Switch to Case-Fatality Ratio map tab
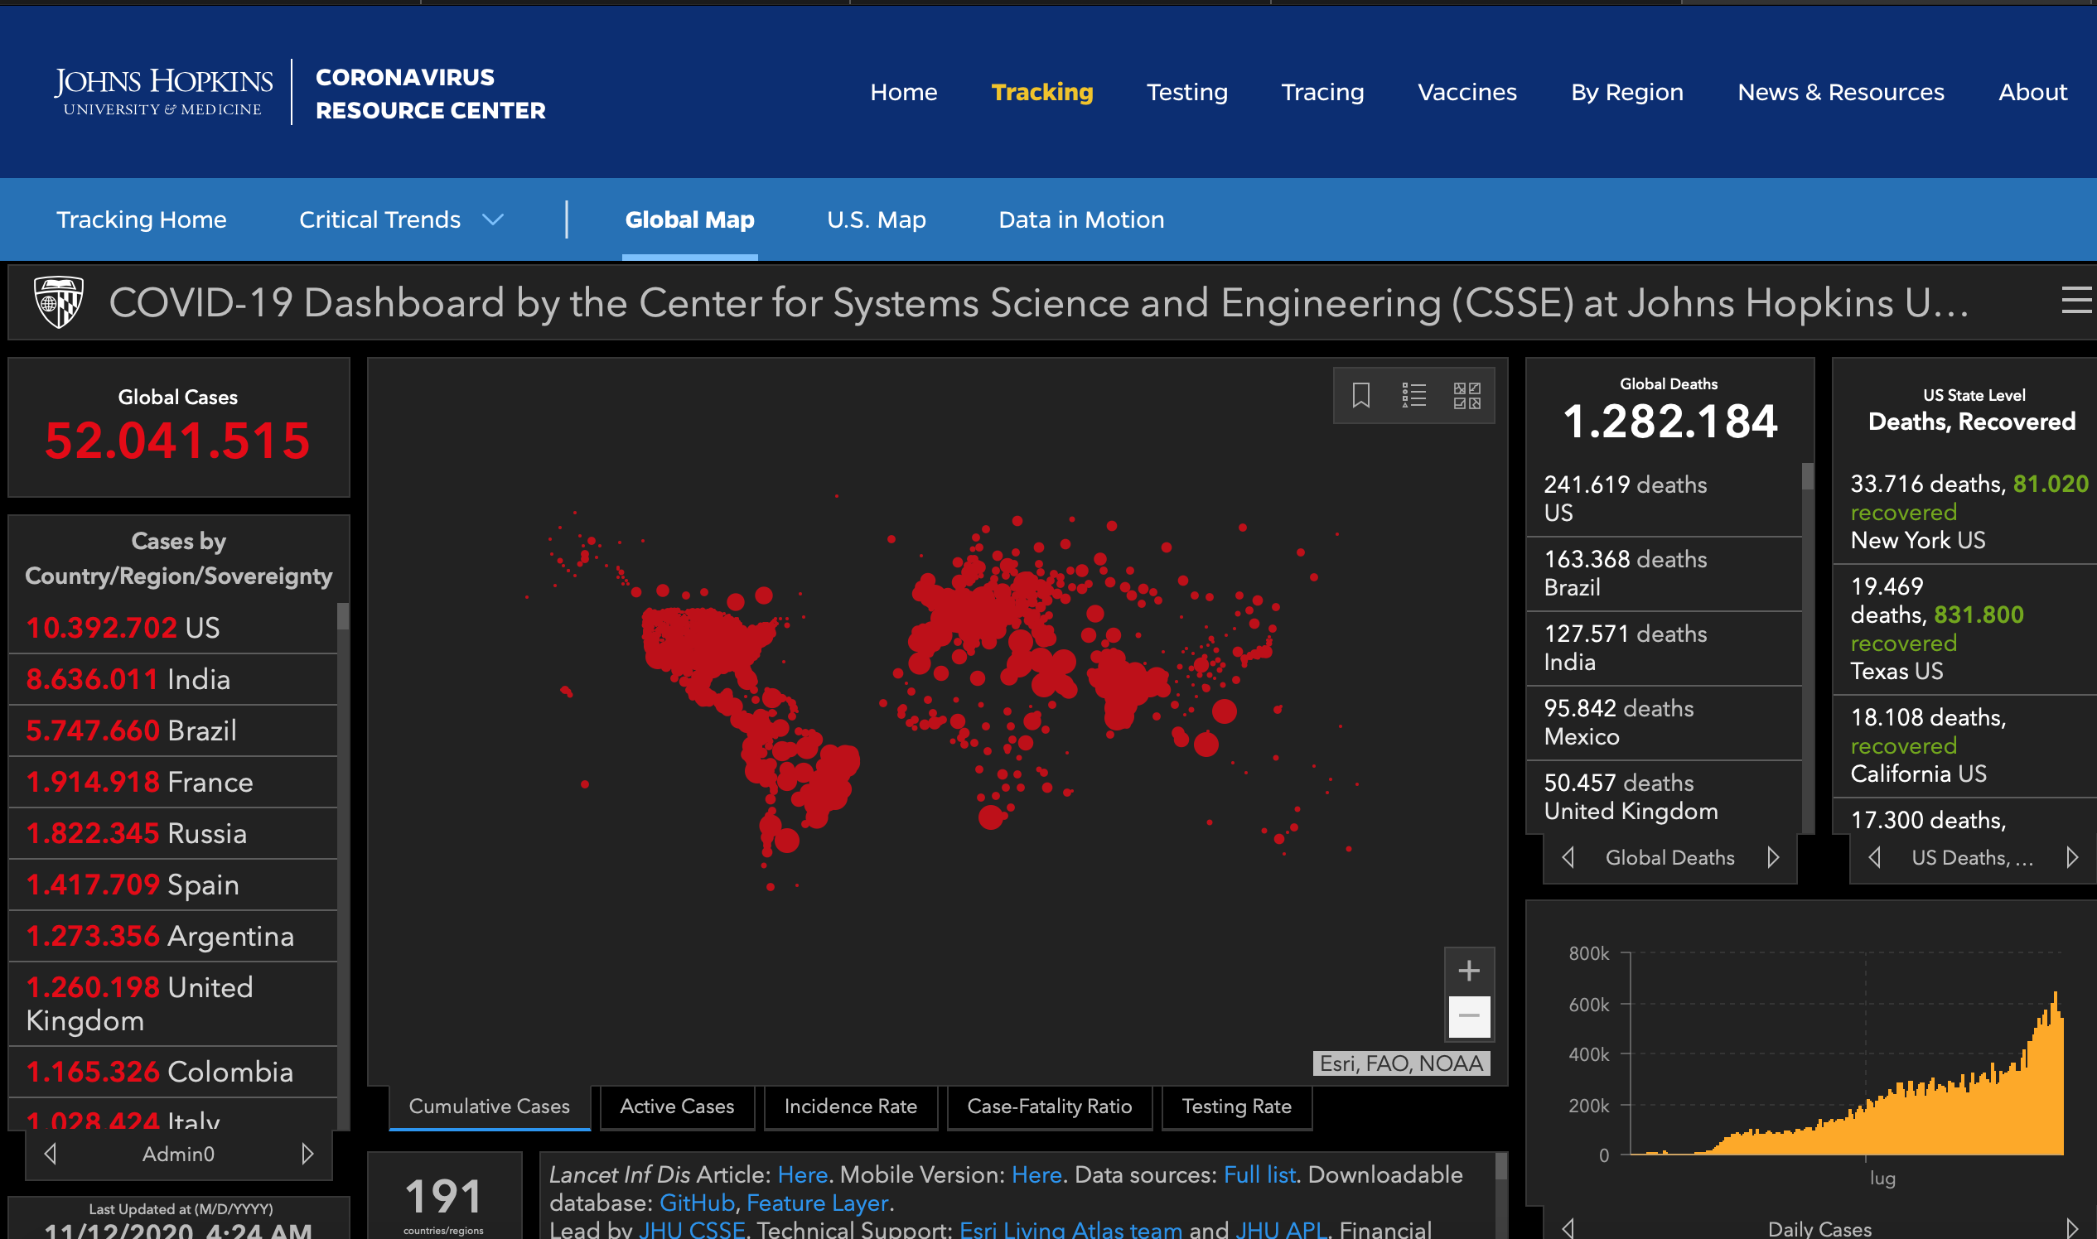 1049,1106
